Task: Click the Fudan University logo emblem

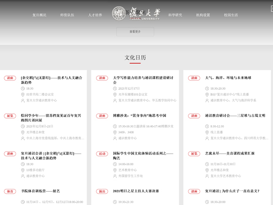Action: pyautogui.click(x=119, y=13)
